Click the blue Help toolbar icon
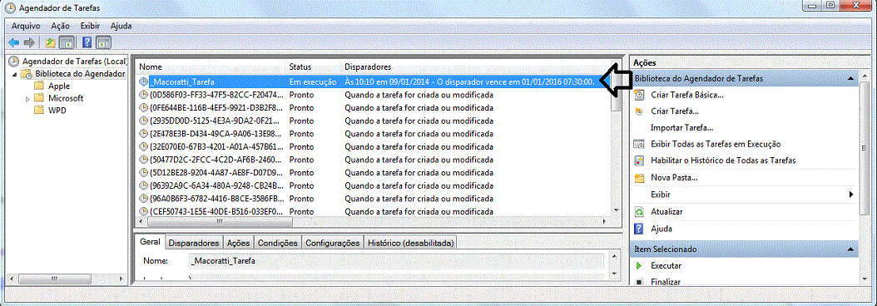The height and width of the screenshot is (306, 877). click(x=87, y=42)
